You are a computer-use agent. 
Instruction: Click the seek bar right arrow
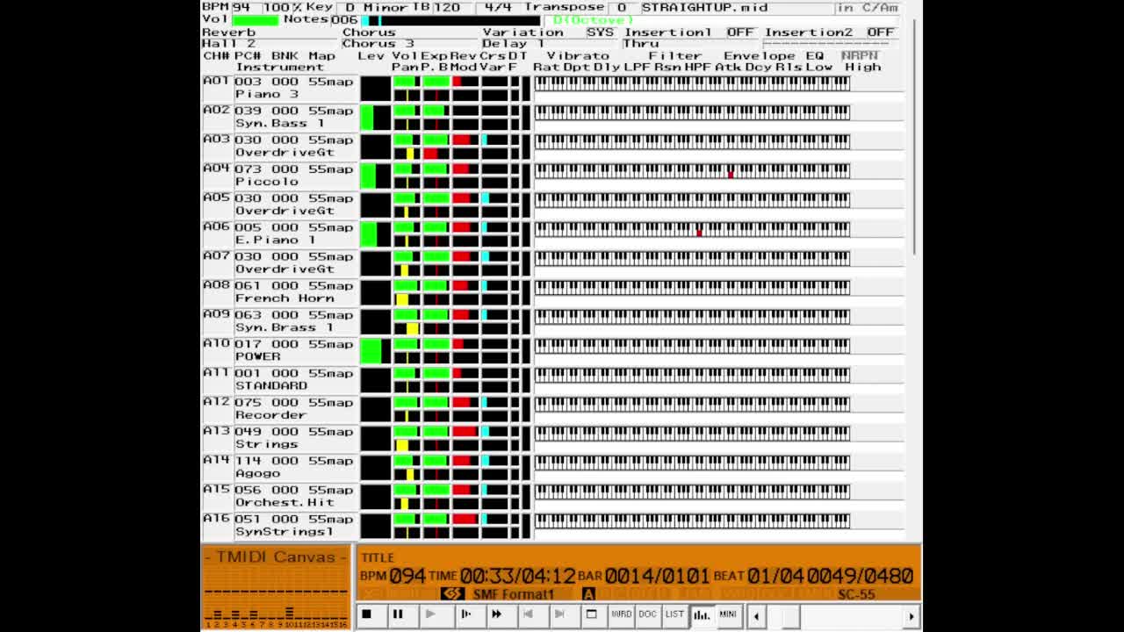tap(911, 616)
